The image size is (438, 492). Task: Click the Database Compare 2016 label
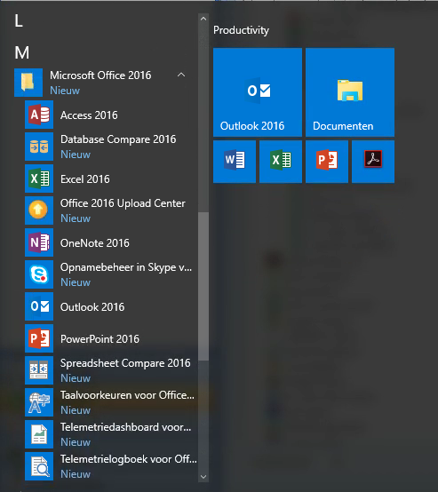tap(118, 139)
